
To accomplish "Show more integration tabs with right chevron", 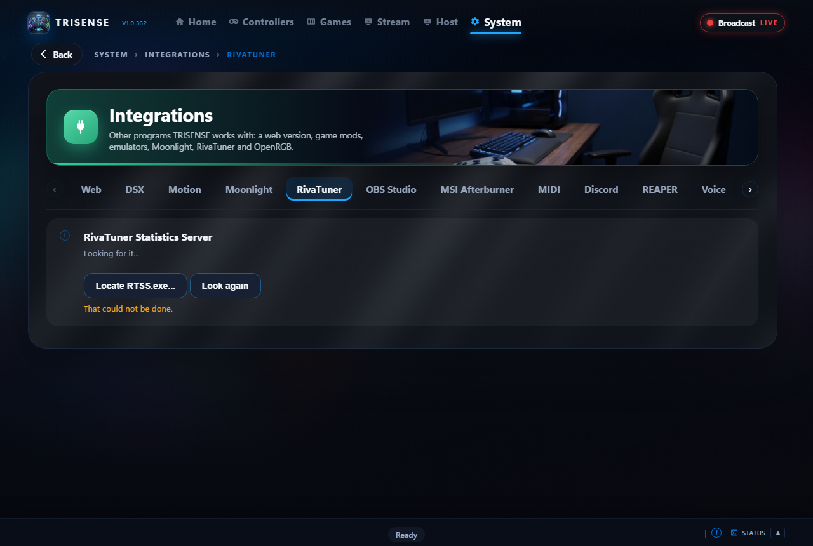I will click(x=750, y=189).
